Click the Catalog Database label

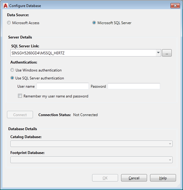coord(26,137)
